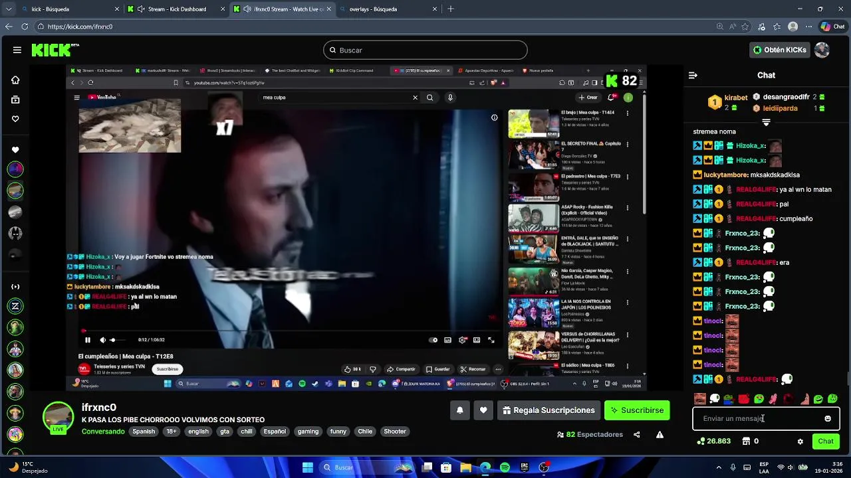Viewport: 851px width, 478px height.
Task: Collapse the chat panel
Action: coord(693,75)
